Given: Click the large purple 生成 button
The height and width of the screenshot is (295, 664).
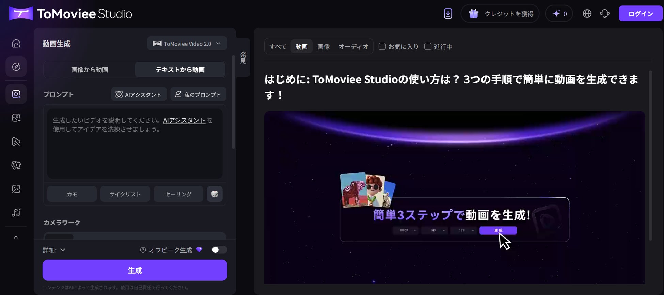Looking at the screenshot, I should pyautogui.click(x=135, y=270).
